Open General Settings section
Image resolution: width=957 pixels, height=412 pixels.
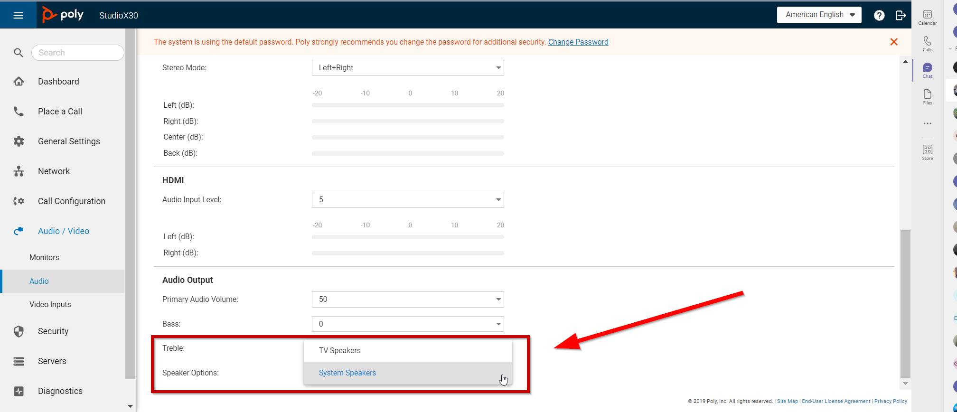[69, 141]
